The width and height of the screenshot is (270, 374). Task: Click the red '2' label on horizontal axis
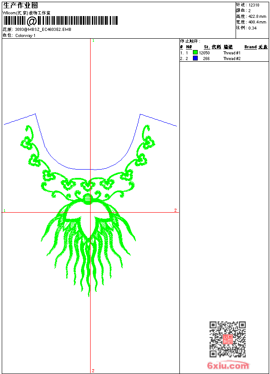pyautogui.click(x=175, y=210)
